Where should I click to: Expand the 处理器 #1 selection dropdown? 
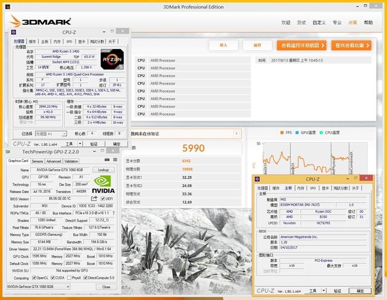65,134
